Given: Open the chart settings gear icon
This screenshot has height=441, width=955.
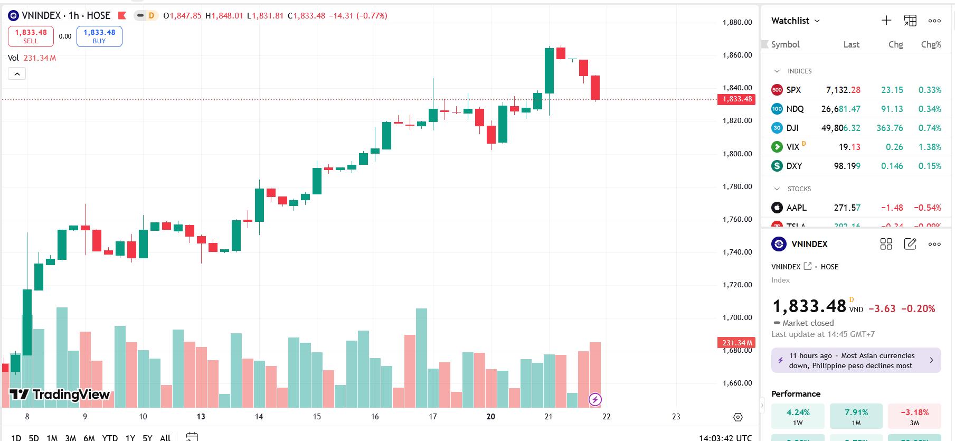Looking at the screenshot, I should pos(738,417).
